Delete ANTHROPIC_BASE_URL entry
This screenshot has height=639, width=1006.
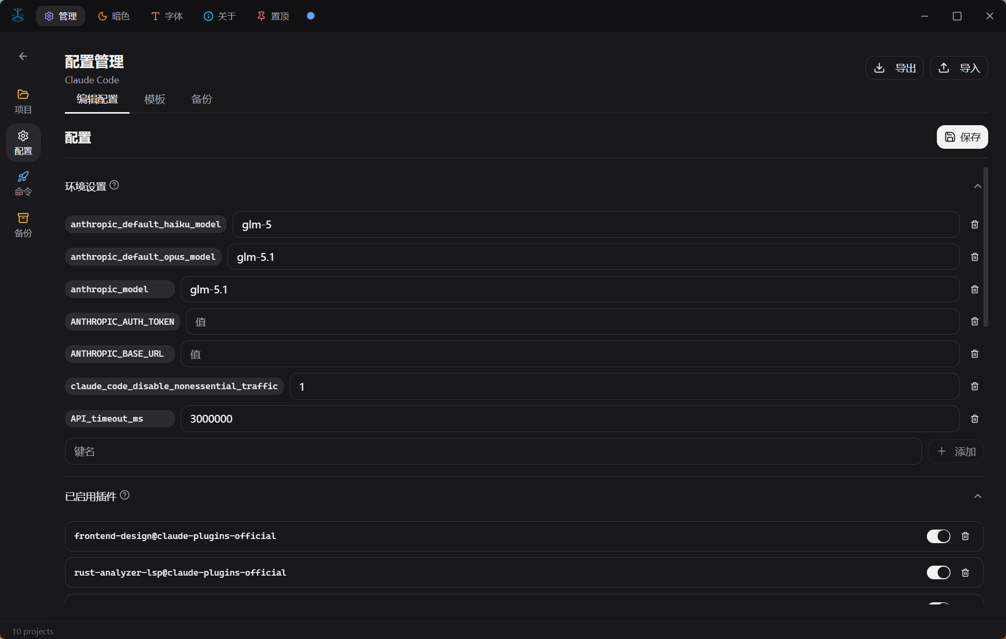tap(975, 354)
